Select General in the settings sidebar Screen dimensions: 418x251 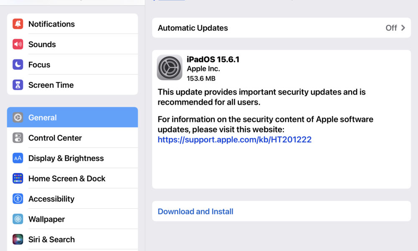tap(72, 118)
